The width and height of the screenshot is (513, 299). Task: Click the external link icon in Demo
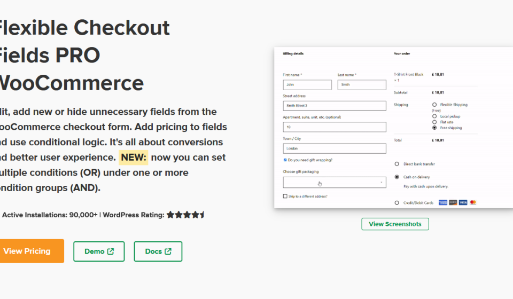pyautogui.click(x=111, y=251)
